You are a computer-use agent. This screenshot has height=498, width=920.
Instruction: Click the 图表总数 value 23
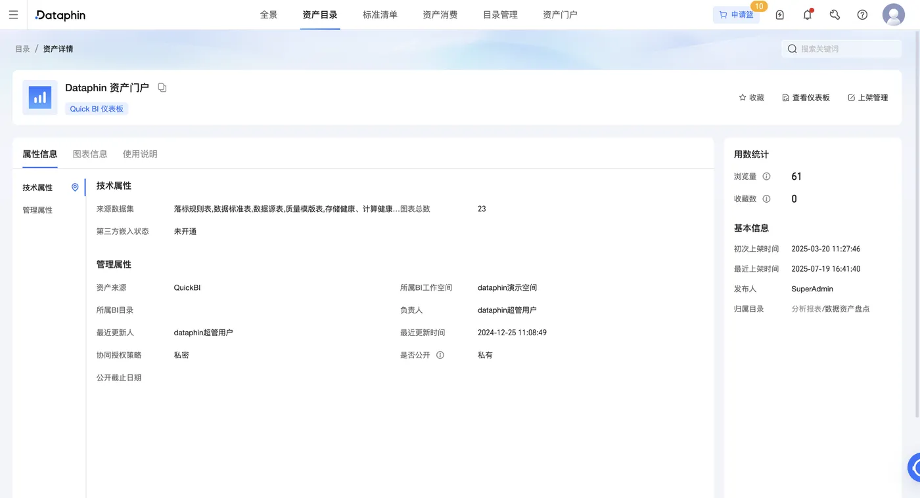point(482,209)
